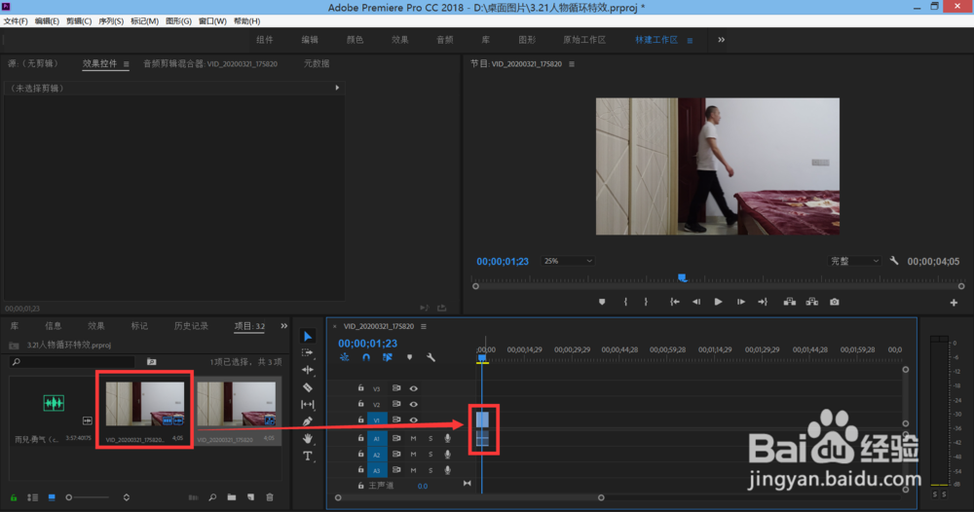The height and width of the screenshot is (512, 974).
Task: Select the Razor tool
Action: pyautogui.click(x=308, y=387)
